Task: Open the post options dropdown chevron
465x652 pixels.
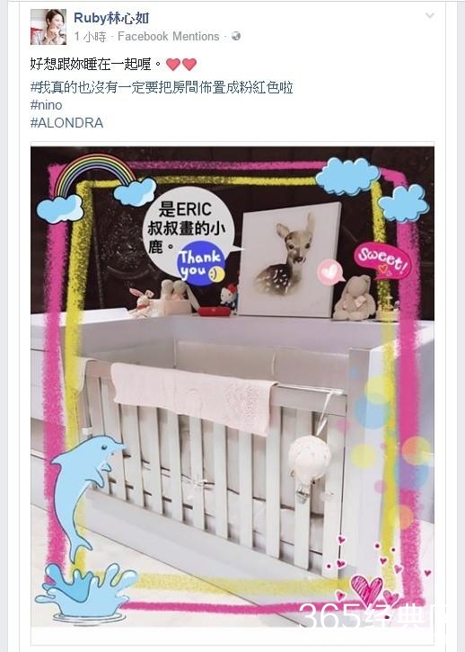Action: (430, 16)
